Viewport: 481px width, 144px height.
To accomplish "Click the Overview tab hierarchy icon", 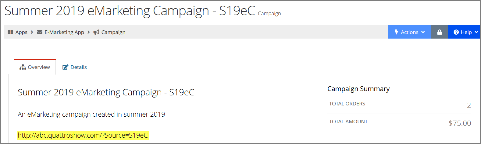I will (23, 67).
